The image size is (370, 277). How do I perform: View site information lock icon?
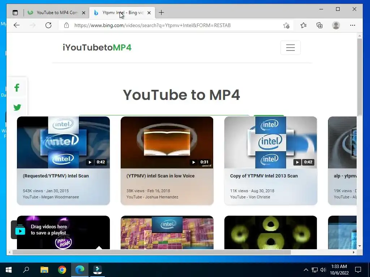tap(66, 25)
